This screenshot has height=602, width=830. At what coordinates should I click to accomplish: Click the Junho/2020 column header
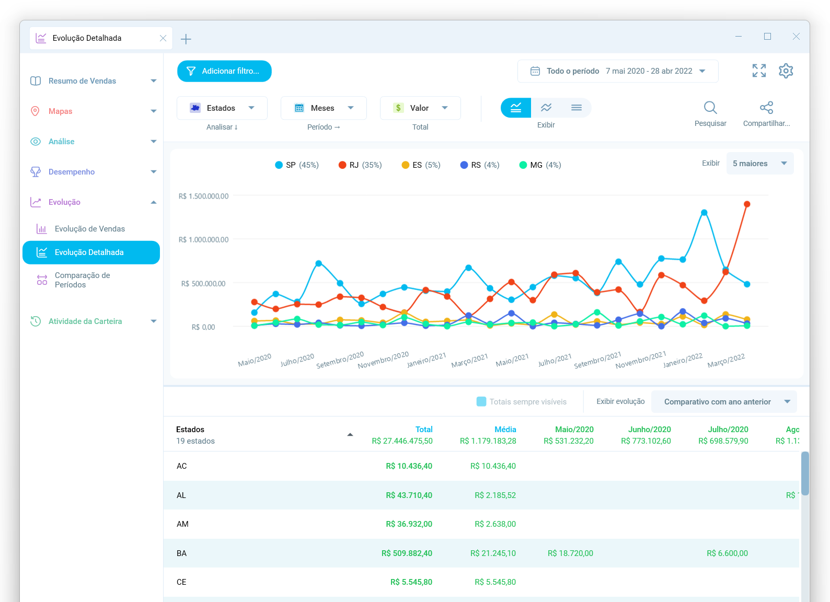650,430
